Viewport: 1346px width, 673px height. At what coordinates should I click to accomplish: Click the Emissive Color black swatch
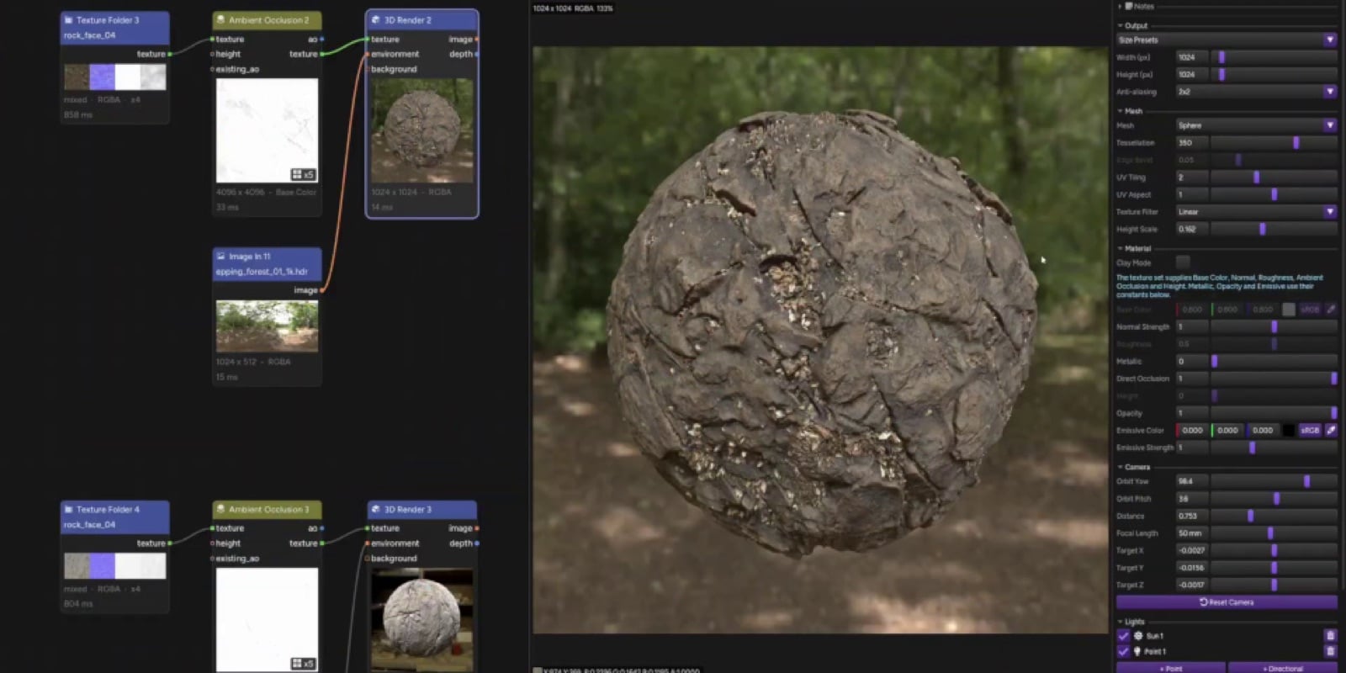[1288, 430]
